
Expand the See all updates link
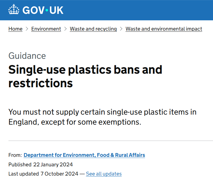click(104, 174)
